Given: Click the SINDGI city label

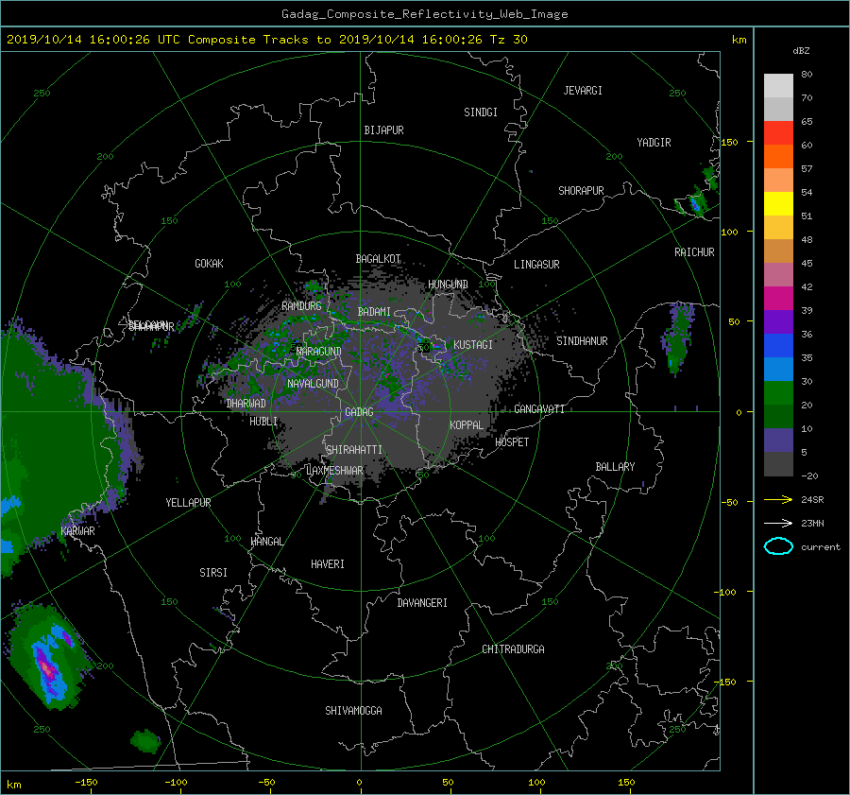Looking at the screenshot, I should click(481, 112).
